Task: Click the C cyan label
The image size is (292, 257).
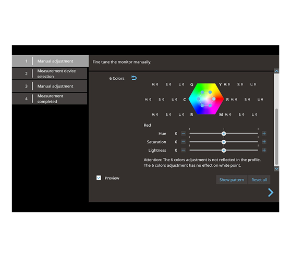Action: point(185,100)
